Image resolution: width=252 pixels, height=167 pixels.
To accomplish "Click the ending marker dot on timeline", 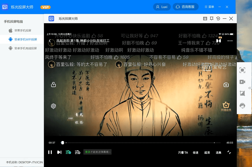I will pos(214,143).
